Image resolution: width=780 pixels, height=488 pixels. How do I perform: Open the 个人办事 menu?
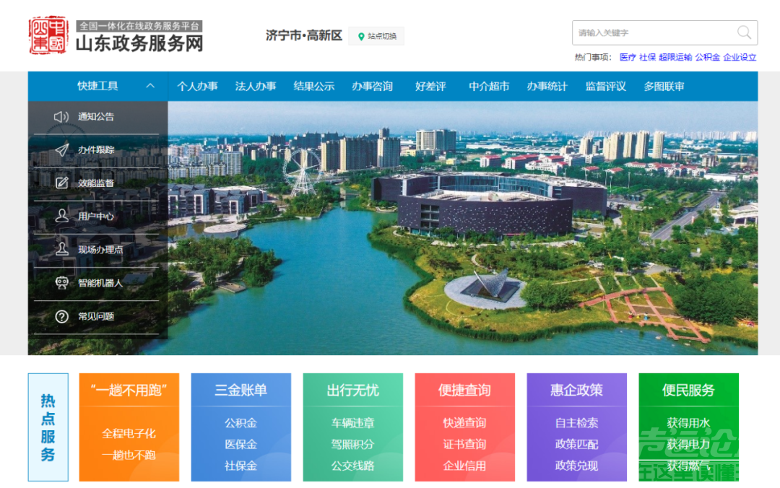198,86
